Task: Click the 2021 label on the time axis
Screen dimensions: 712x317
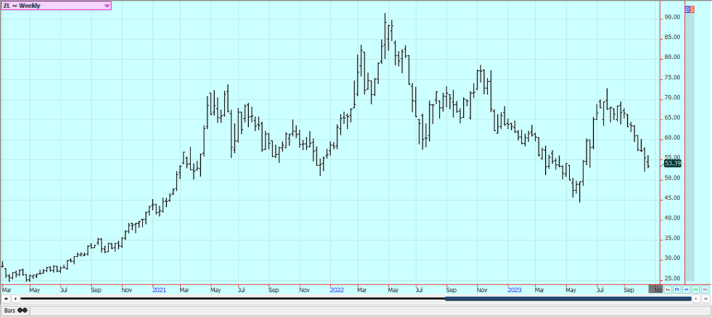Action: click(x=159, y=289)
